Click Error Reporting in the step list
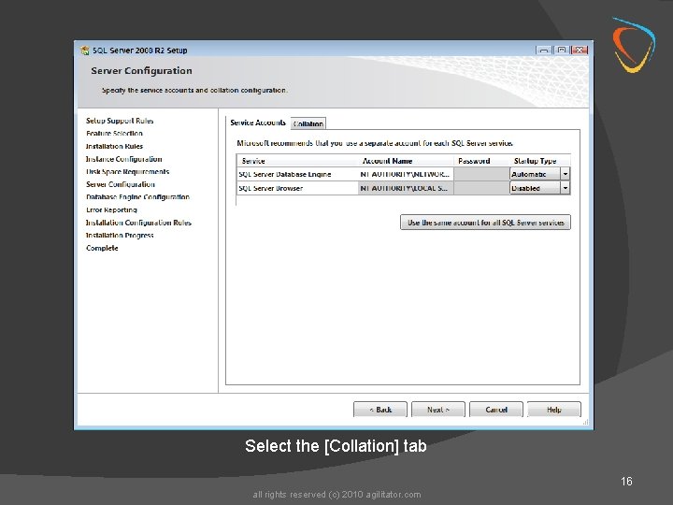The image size is (673, 505). pos(111,209)
